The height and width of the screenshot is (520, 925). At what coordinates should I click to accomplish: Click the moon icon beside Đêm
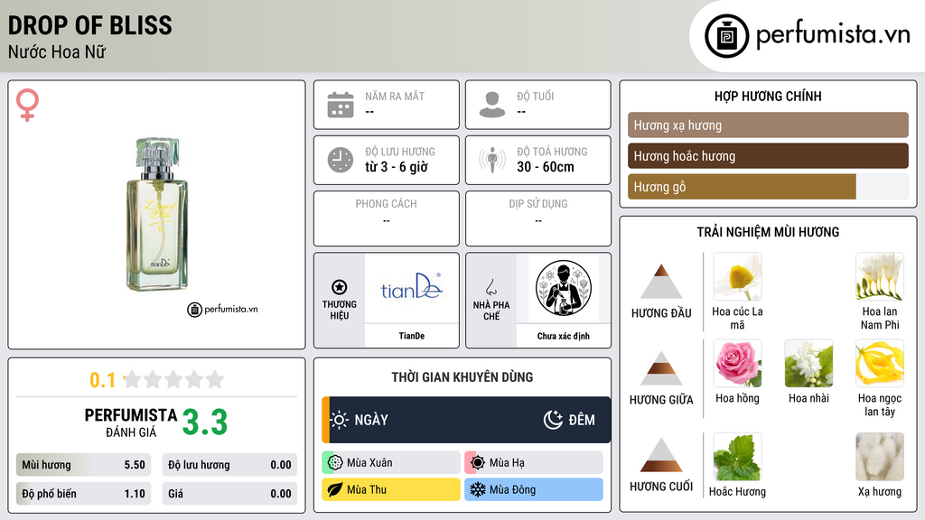(553, 420)
